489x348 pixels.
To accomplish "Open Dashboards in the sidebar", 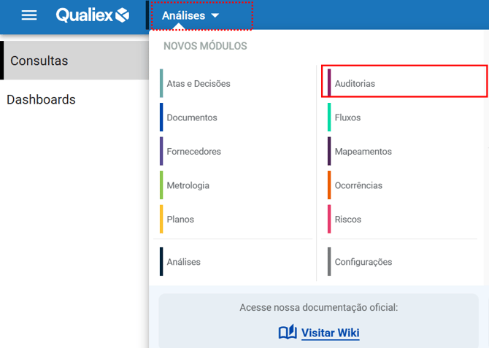I will point(41,99).
